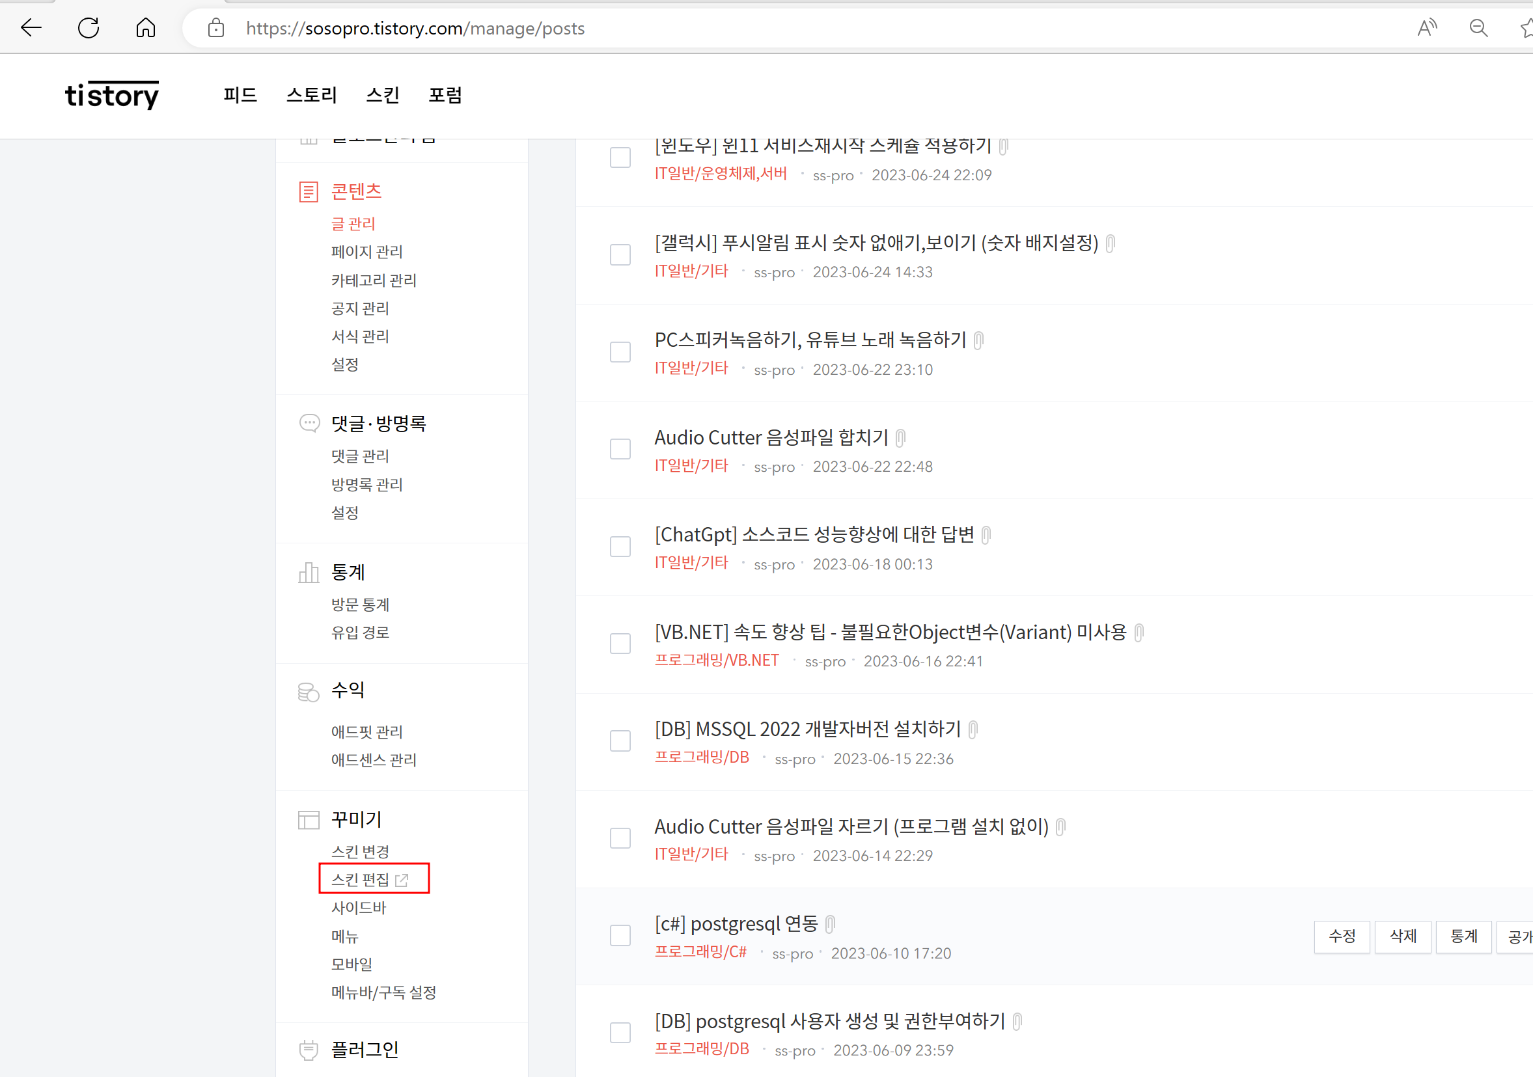1533x1077 pixels.
Task: Tick the checkbox for the [DB] MSSQL 2022 post
Action: tap(620, 741)
